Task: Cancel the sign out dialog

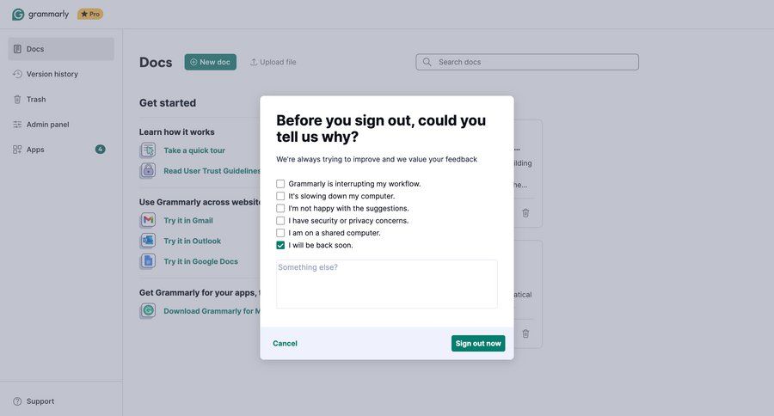Action: coord(285,344)
